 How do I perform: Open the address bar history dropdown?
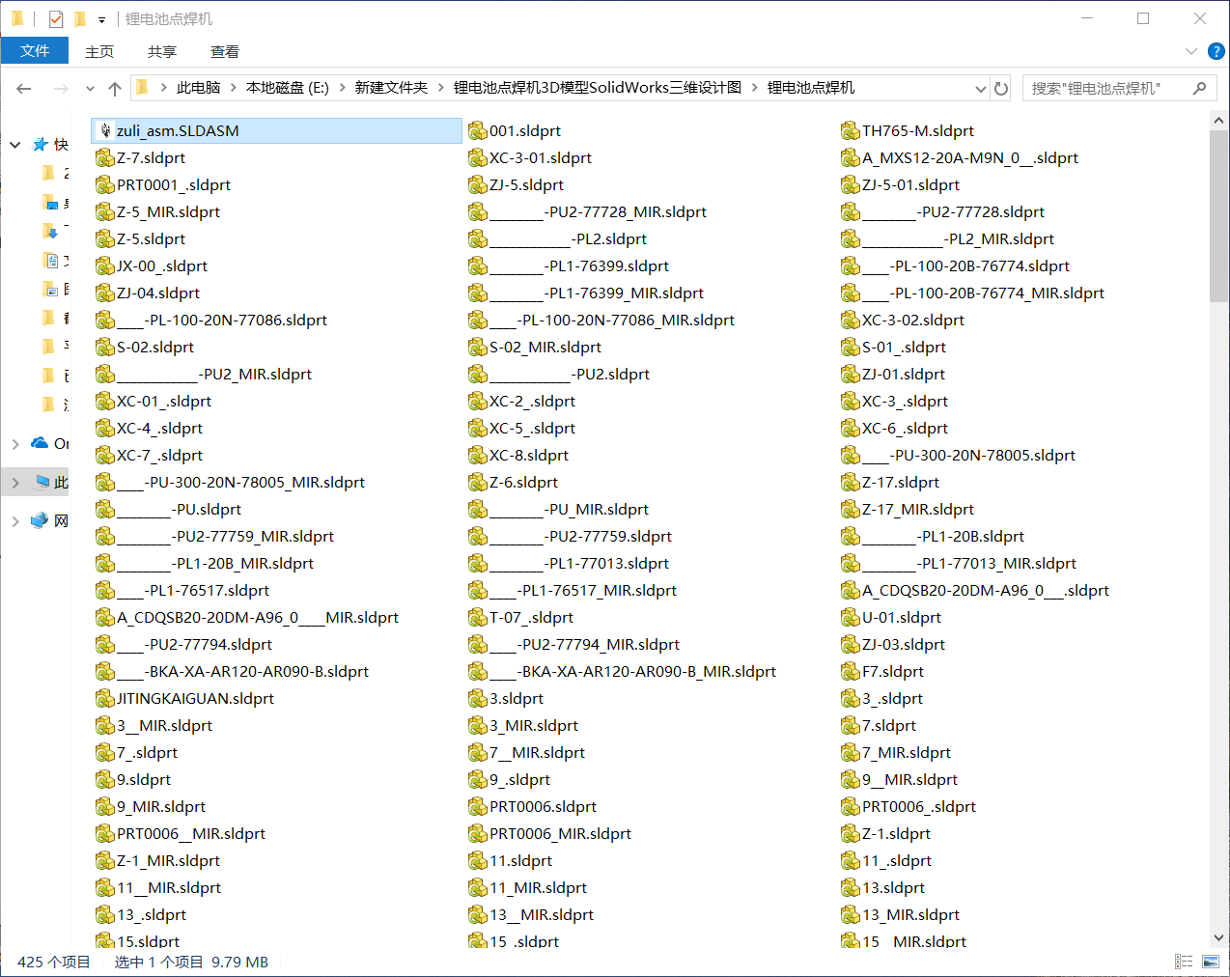980,88
